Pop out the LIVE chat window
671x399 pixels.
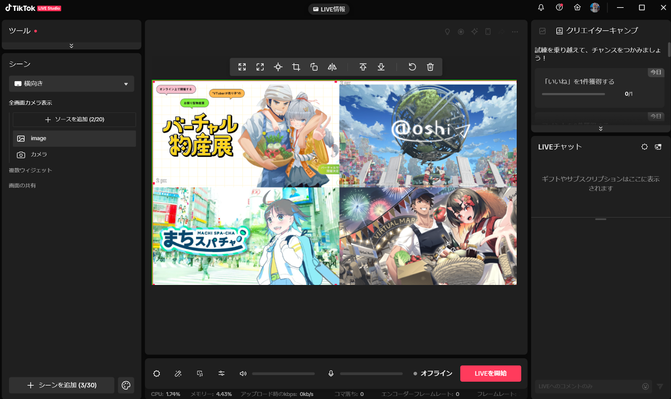(658, 147)
